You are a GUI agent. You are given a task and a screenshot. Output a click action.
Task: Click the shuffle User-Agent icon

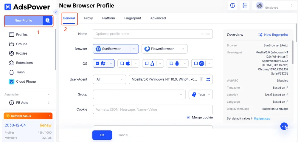[208, 79]
